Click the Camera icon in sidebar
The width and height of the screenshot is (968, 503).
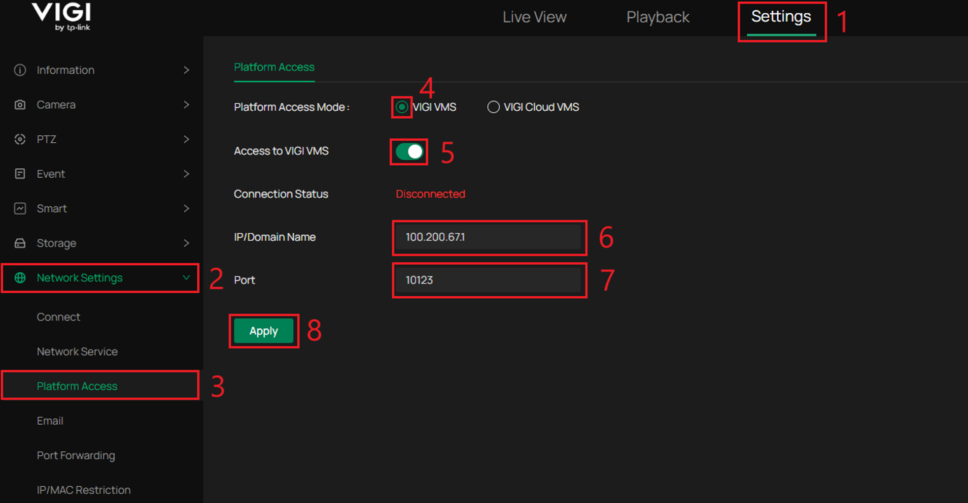(20, 104)
